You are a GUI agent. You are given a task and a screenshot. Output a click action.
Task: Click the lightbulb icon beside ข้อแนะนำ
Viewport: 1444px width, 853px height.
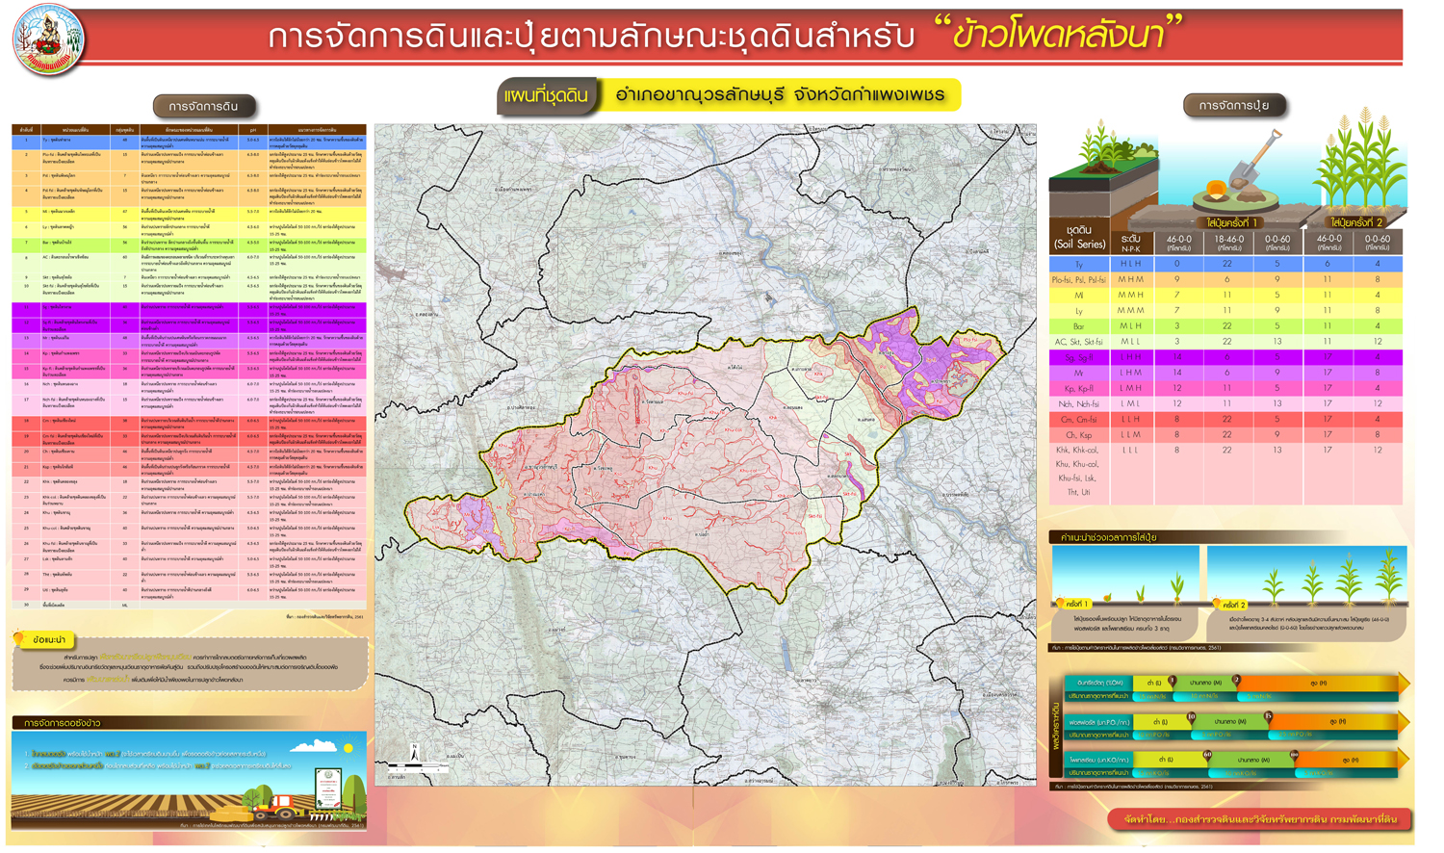pos(19,637)
